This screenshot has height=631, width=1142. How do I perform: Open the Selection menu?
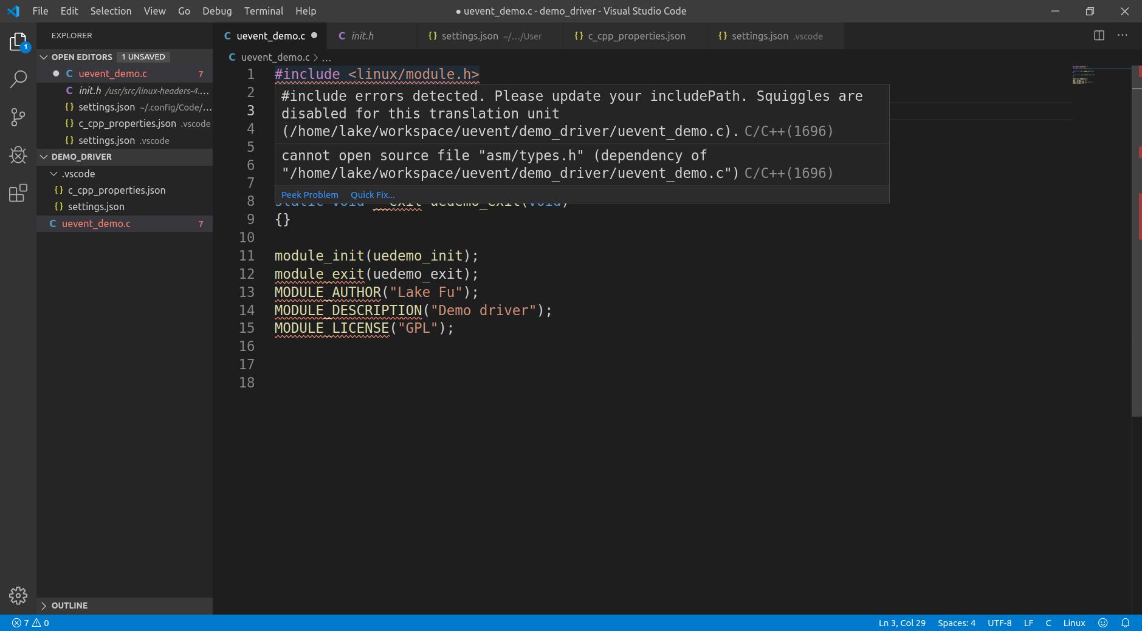click(x=111, y=11)
